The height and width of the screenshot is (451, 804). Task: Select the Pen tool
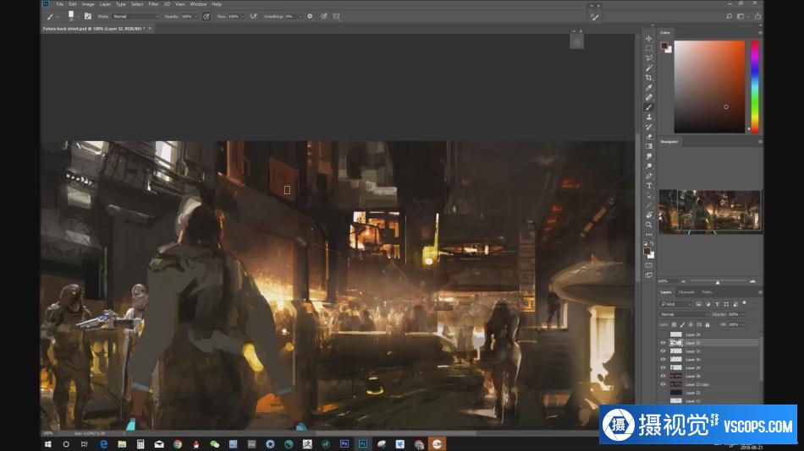pyautogui.click(x=648, y=177)
